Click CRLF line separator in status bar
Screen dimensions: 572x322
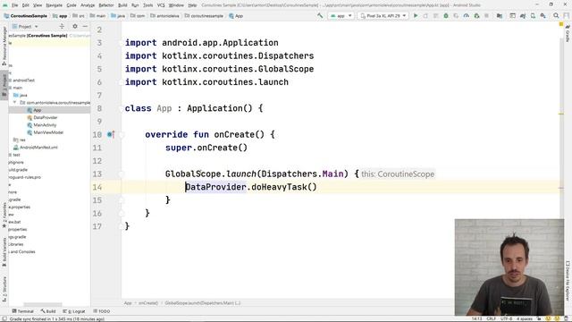[491, 318]
